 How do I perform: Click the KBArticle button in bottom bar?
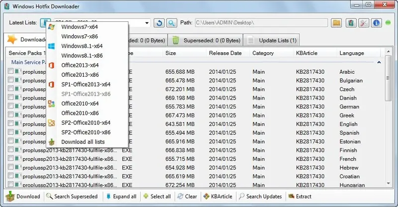(218, 197)
